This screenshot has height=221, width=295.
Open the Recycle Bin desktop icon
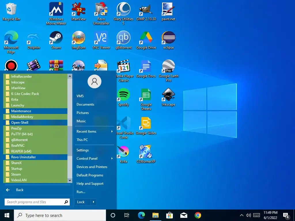(11, 12)
